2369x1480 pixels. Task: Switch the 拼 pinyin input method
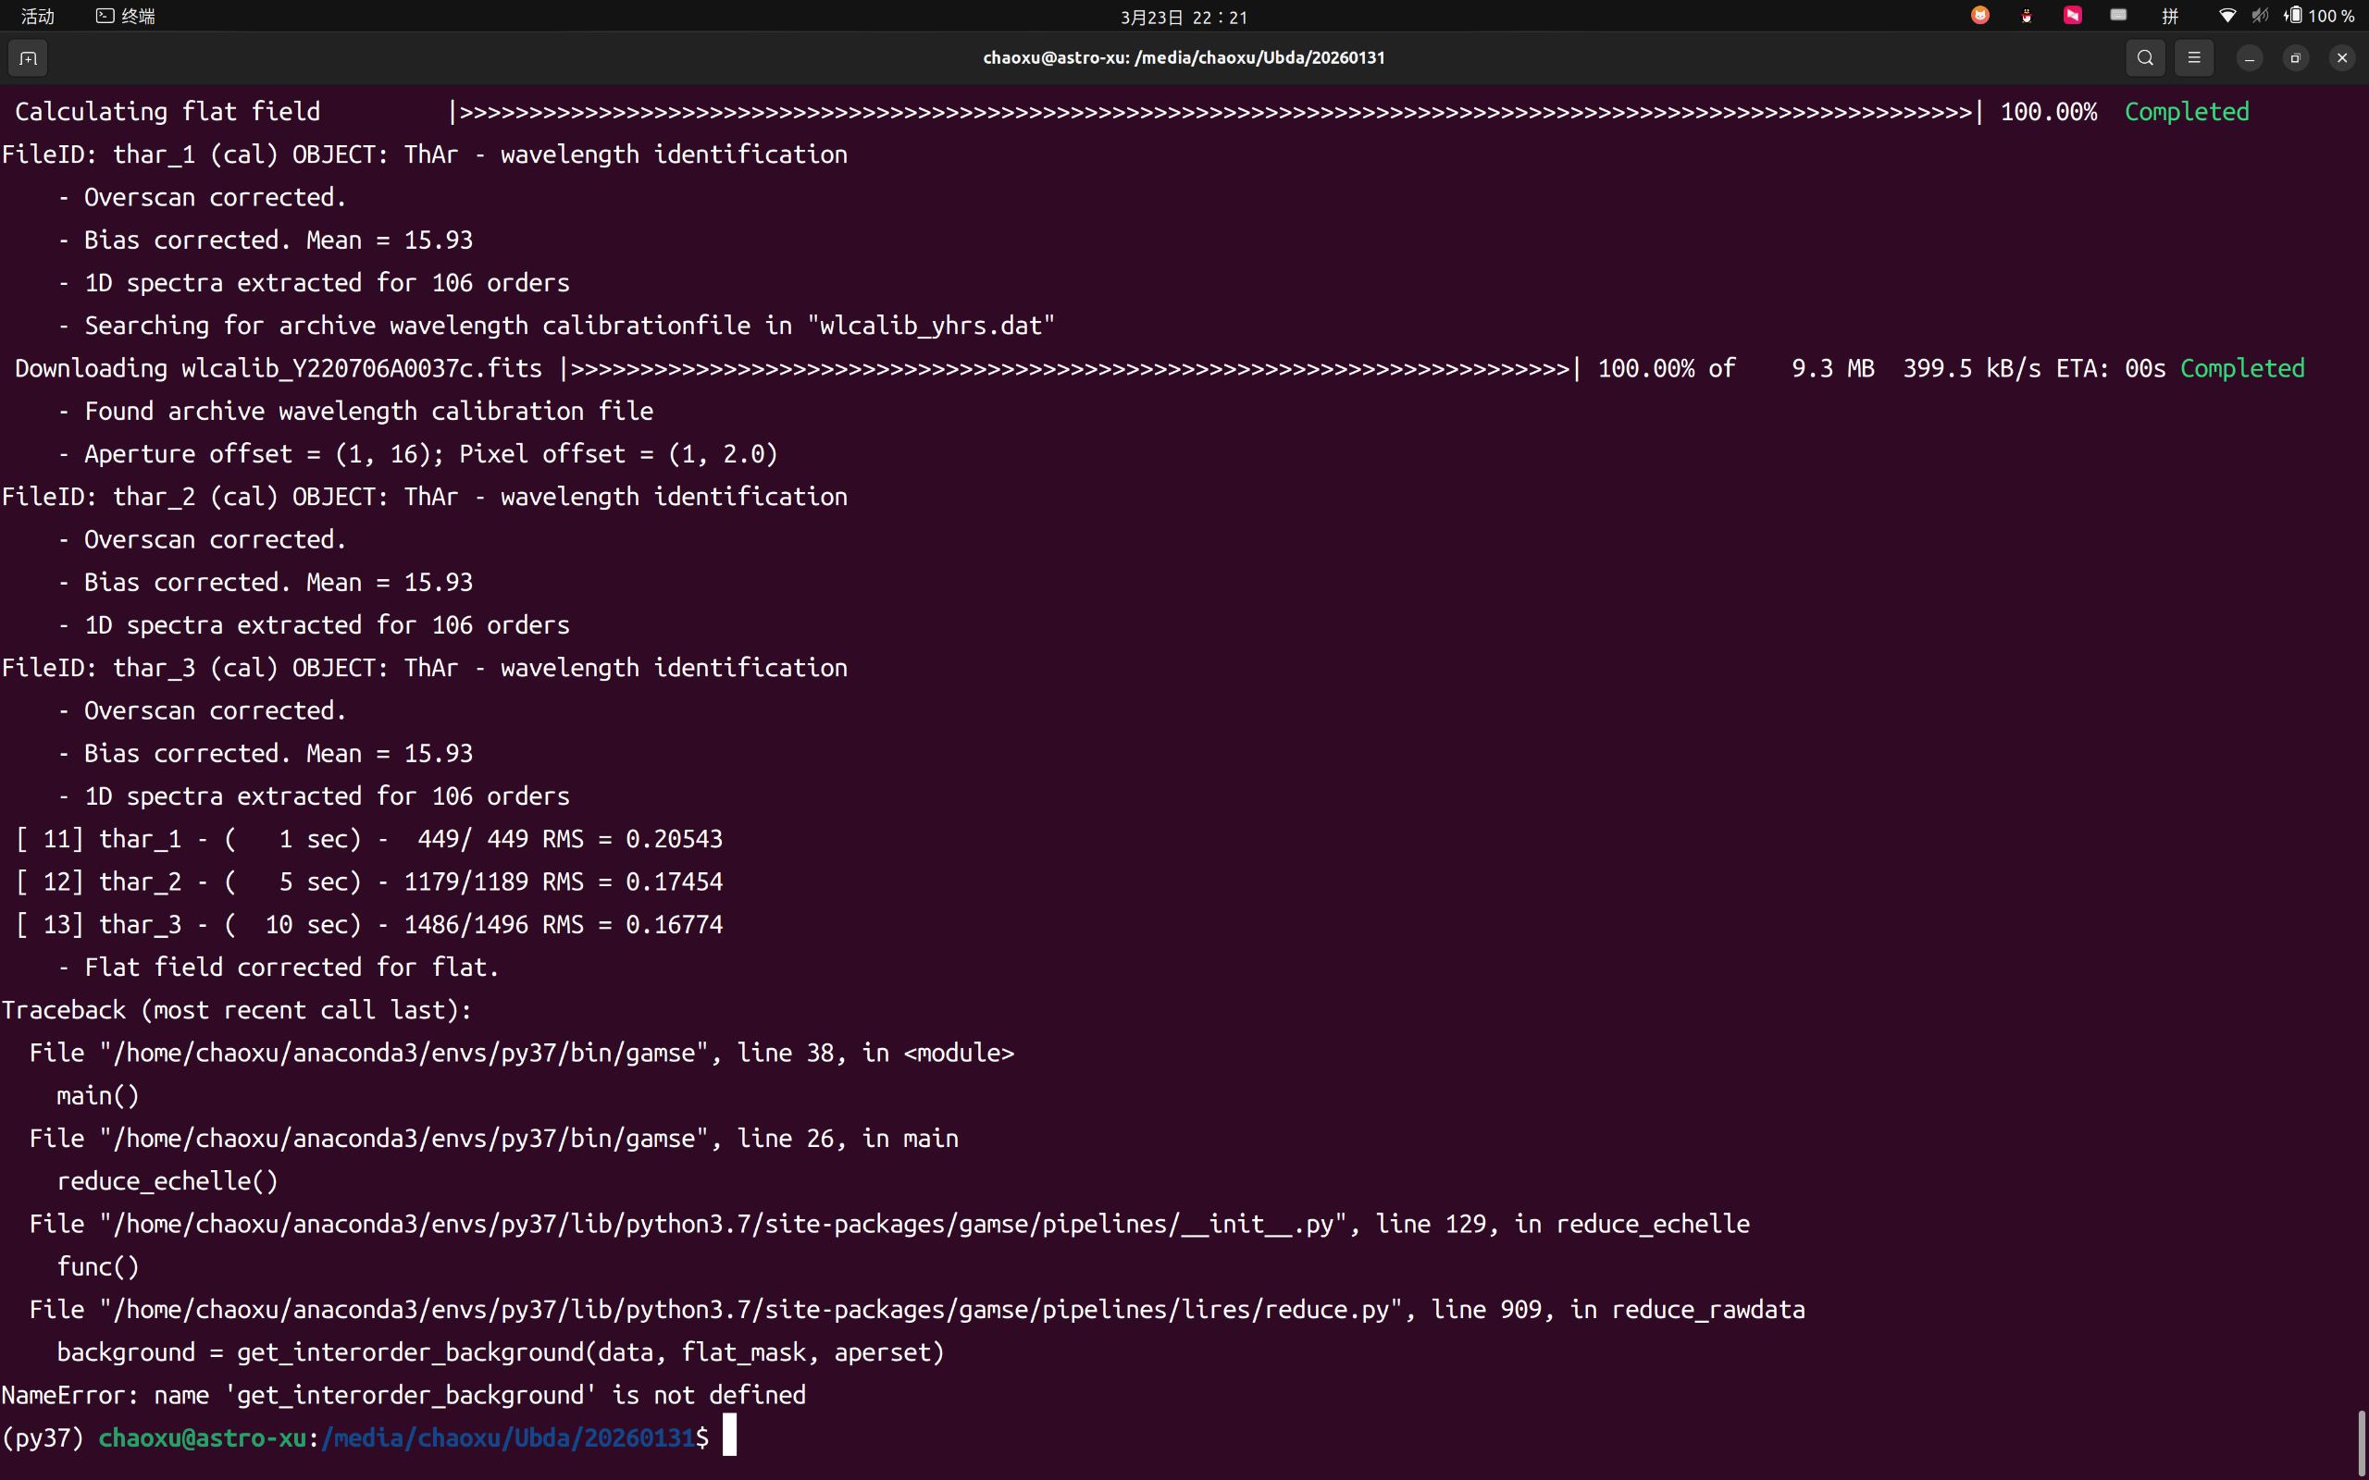tap(2170, 16)
